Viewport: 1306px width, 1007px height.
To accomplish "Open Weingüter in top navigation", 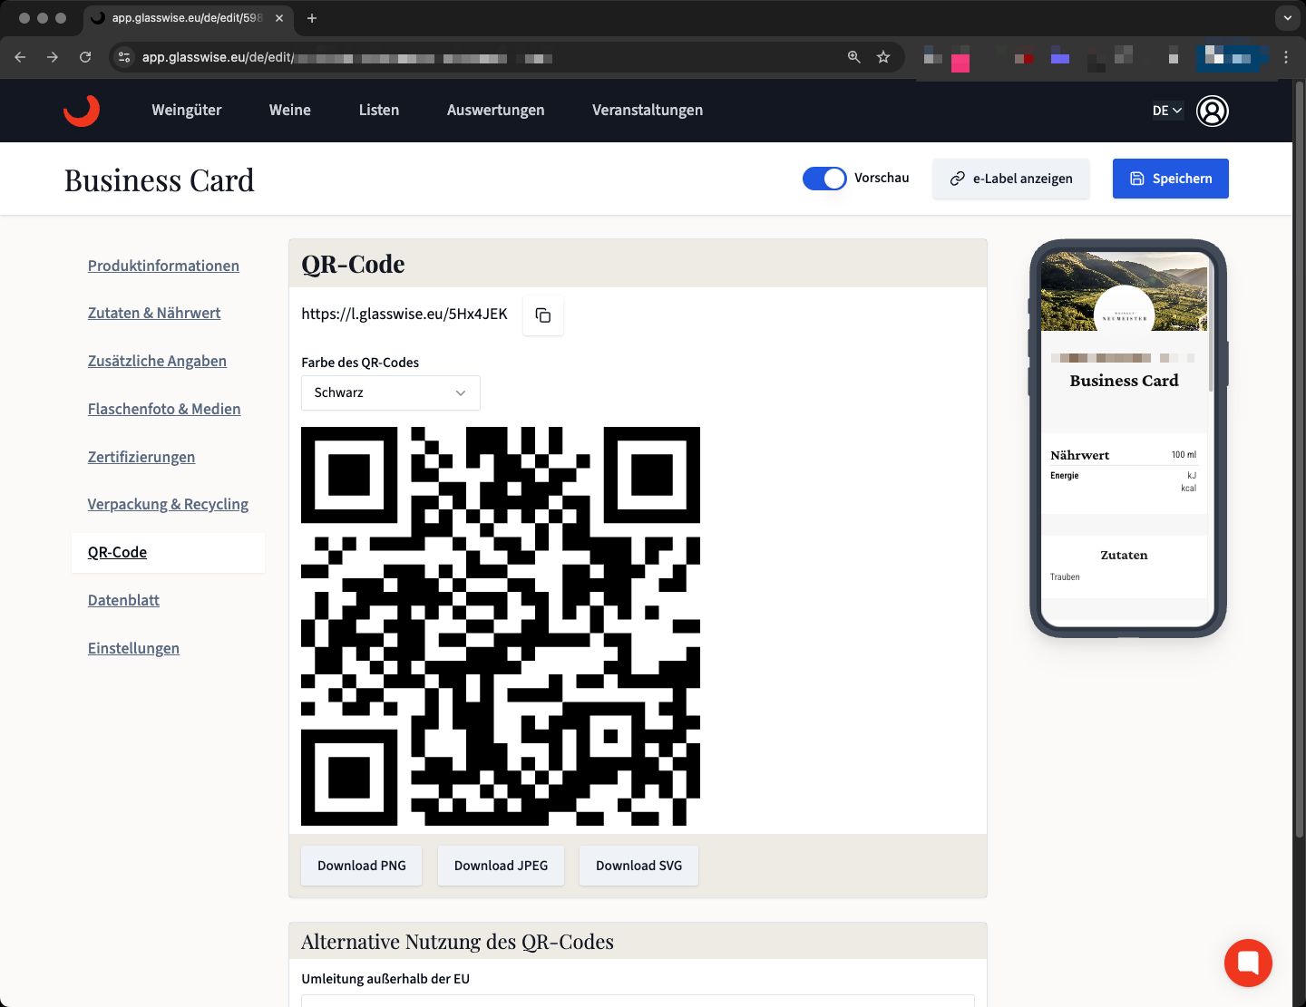I will pyautogui.click(x=187, y=110).
